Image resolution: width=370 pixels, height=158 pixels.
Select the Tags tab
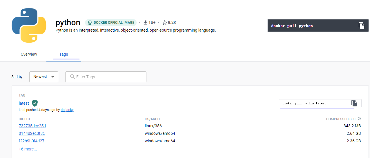[64, 54]
